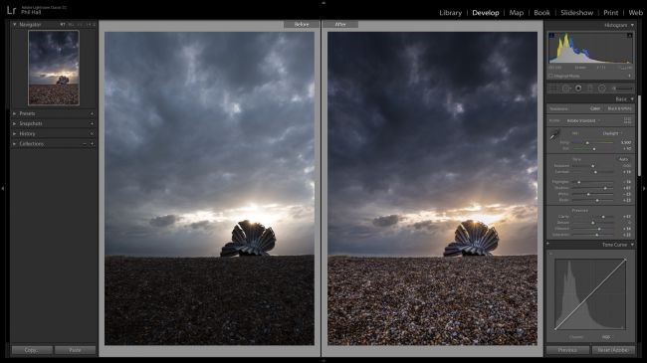This screenshot has height=363, width=647.
Task: Add a new snapshot with plus icon
Action: 92,123
